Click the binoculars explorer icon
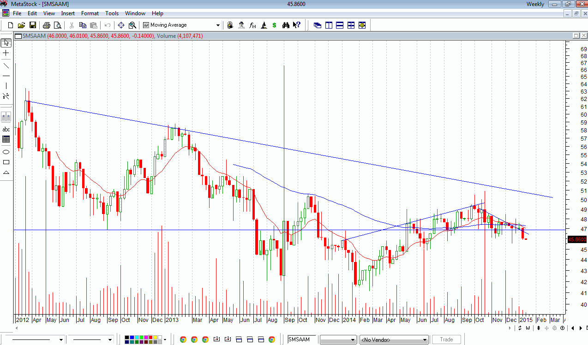The width and height of the screenshot is (588, 345). pyautogui.click(x=286, y=25)
